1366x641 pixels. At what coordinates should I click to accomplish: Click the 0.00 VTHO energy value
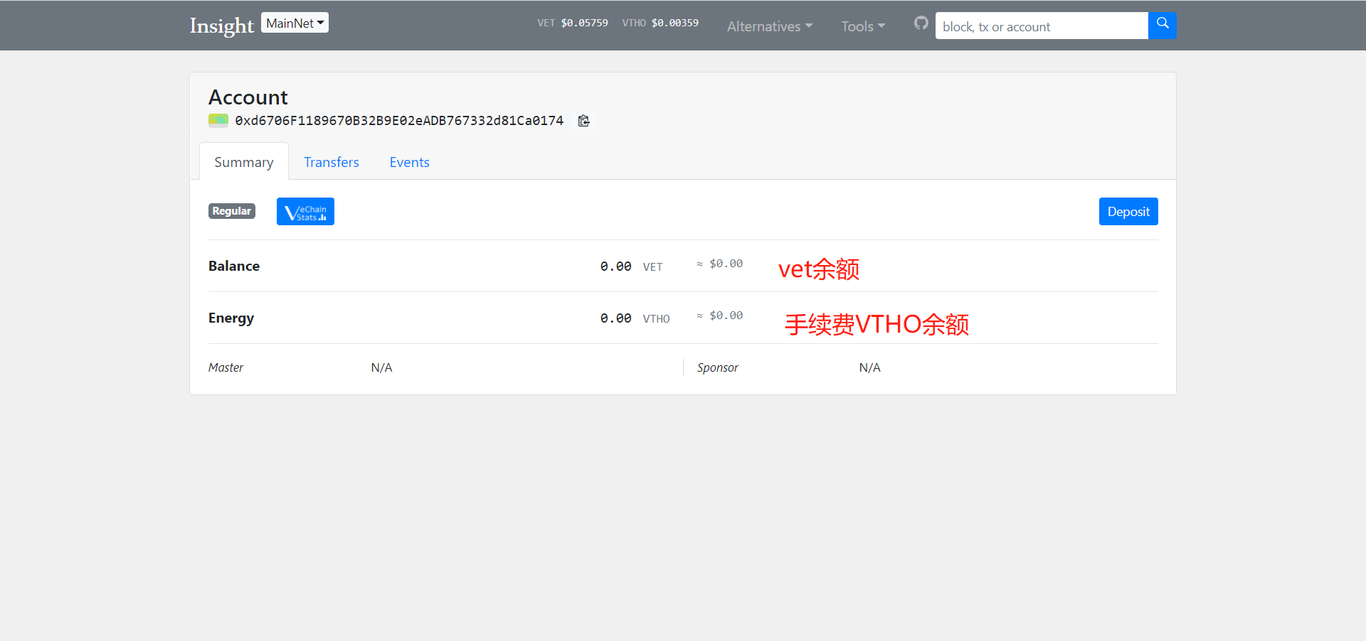pos(615,318)
